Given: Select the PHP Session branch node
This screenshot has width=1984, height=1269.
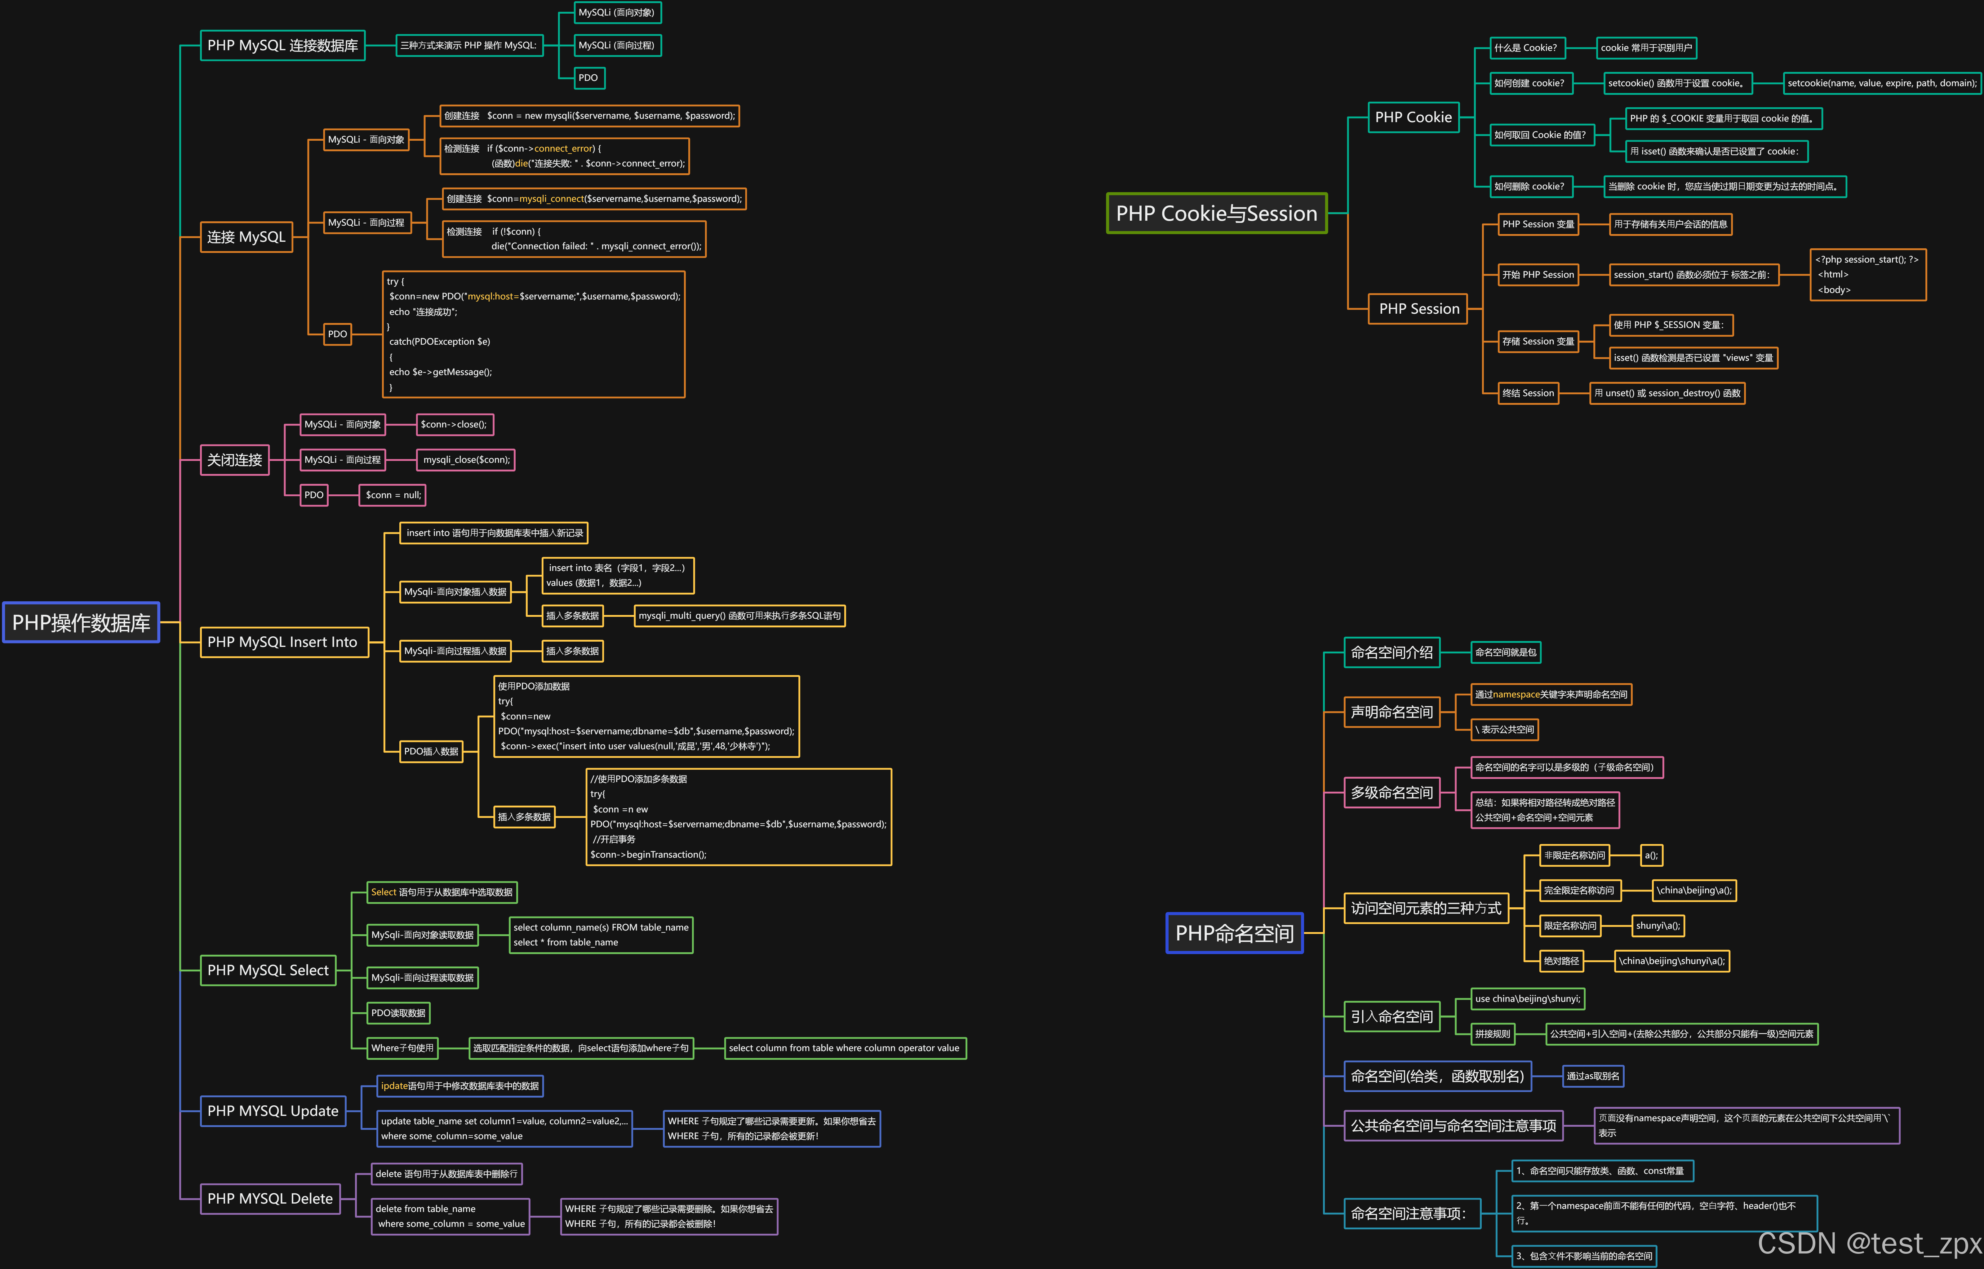Looking at the screenshot, I should pyautogui.click(x=1418, y=309).
